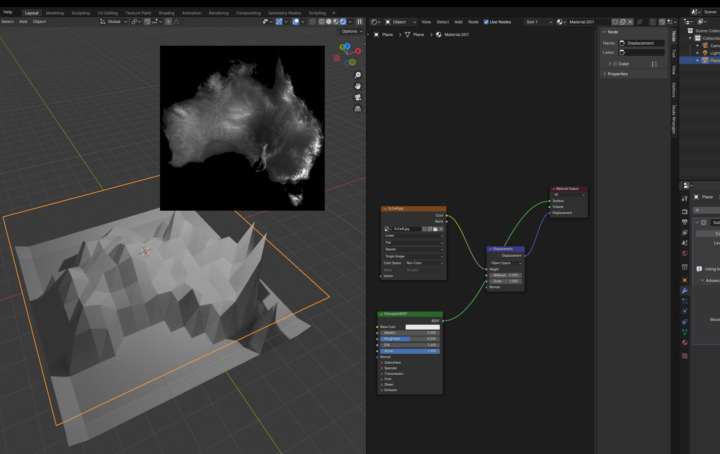Select material preview shading

click(x=336, y=22)
